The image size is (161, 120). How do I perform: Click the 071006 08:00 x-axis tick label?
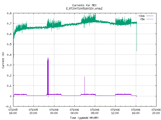point(95,111)
